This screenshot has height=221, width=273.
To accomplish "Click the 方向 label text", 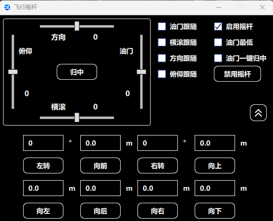I will point(58,37).
